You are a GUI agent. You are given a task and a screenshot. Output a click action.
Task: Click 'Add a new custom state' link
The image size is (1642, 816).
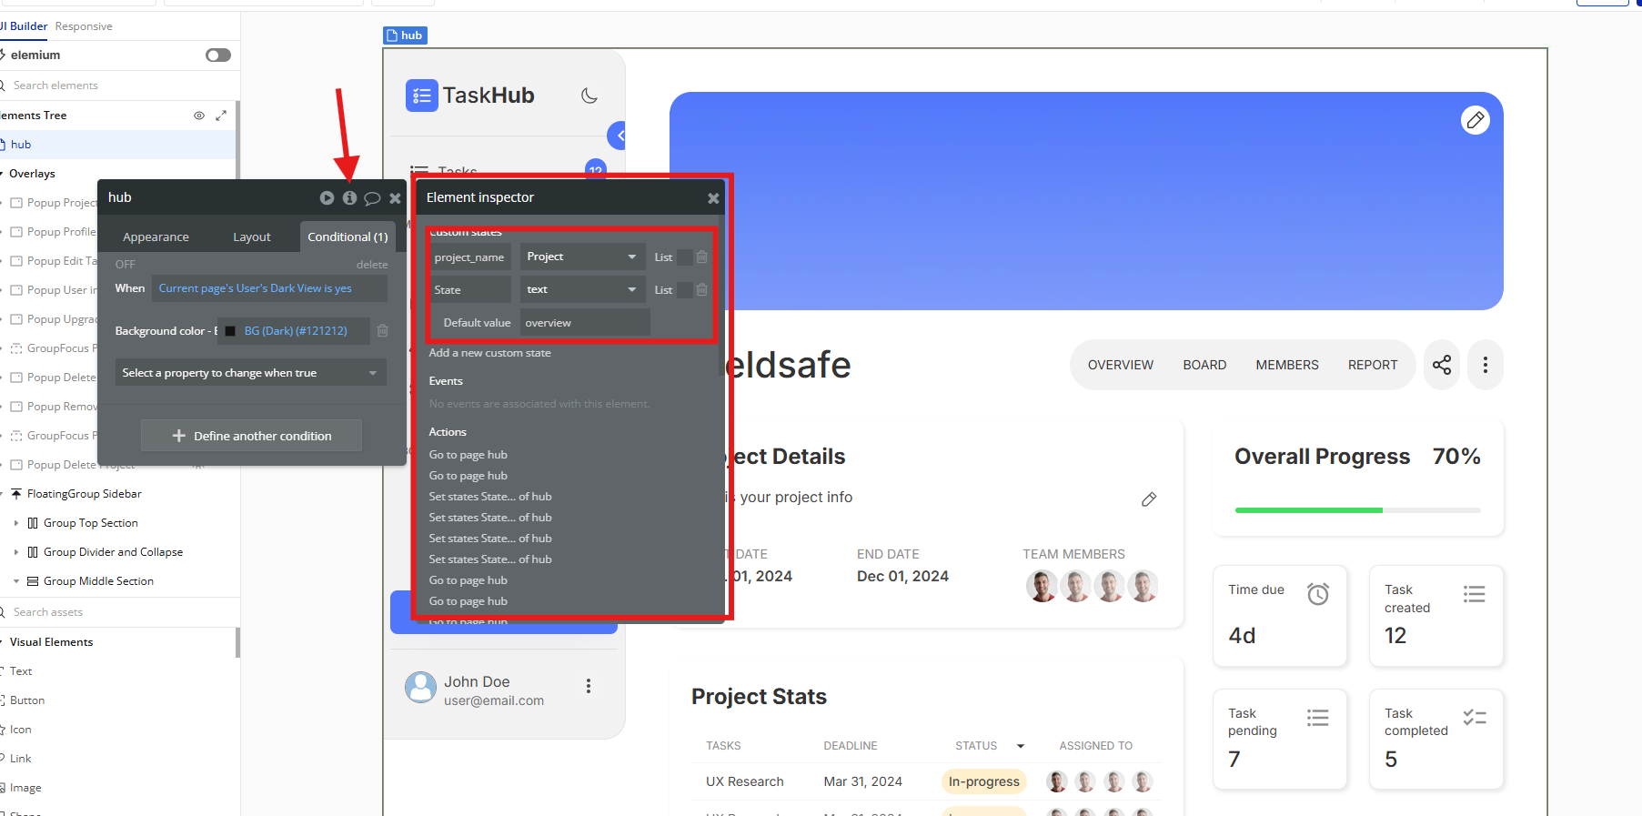click(489, 353)
